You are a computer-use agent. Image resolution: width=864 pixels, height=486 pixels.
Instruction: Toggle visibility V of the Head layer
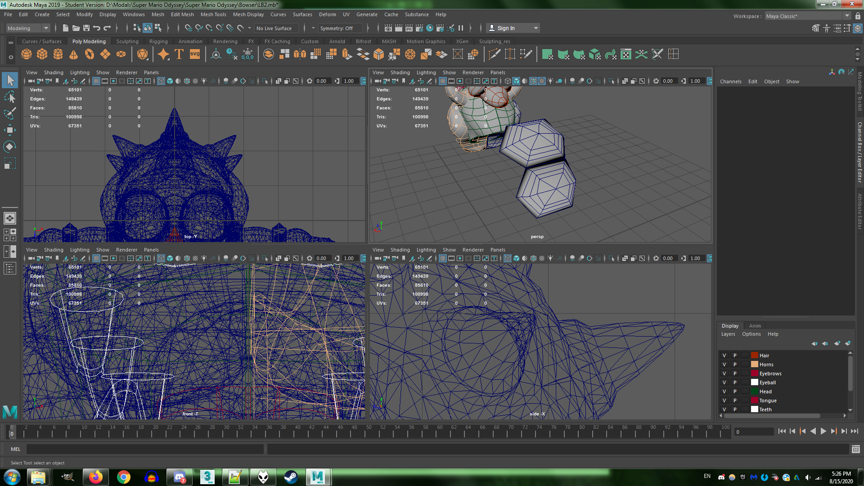724,391
